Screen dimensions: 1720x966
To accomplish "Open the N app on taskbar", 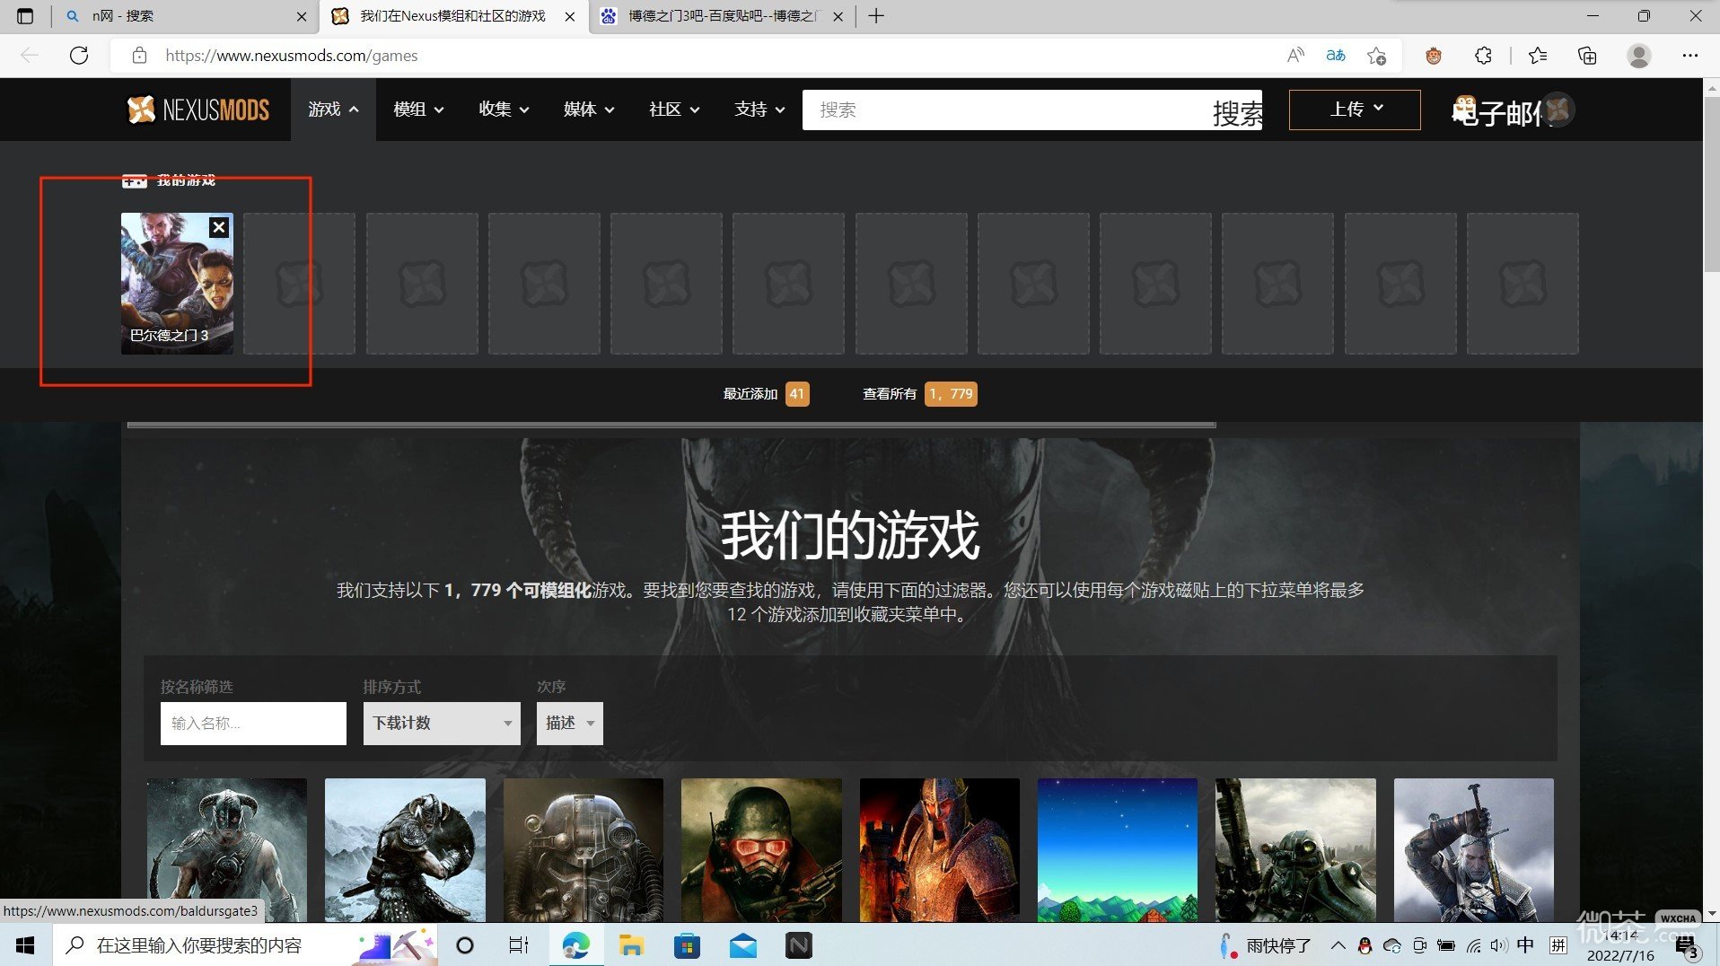I will [799, 945].
